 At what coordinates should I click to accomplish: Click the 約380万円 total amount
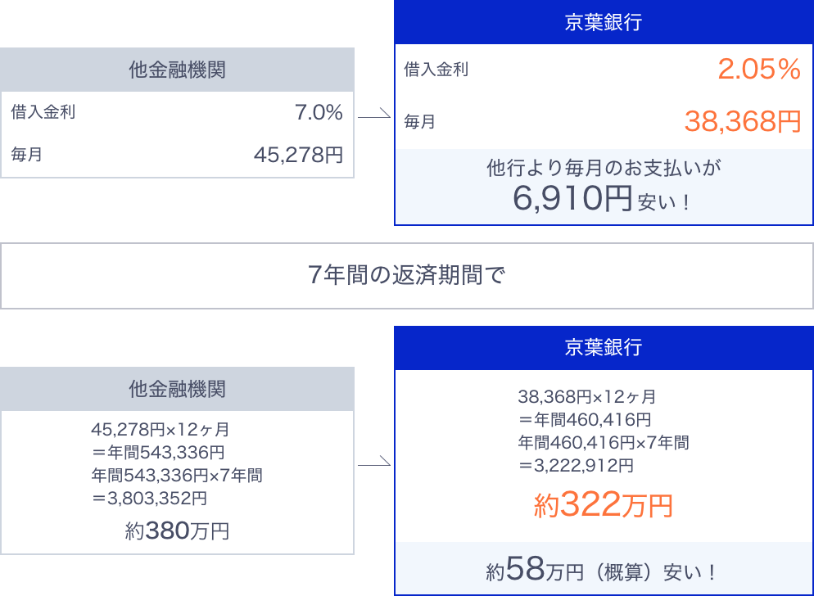[177, 531]
